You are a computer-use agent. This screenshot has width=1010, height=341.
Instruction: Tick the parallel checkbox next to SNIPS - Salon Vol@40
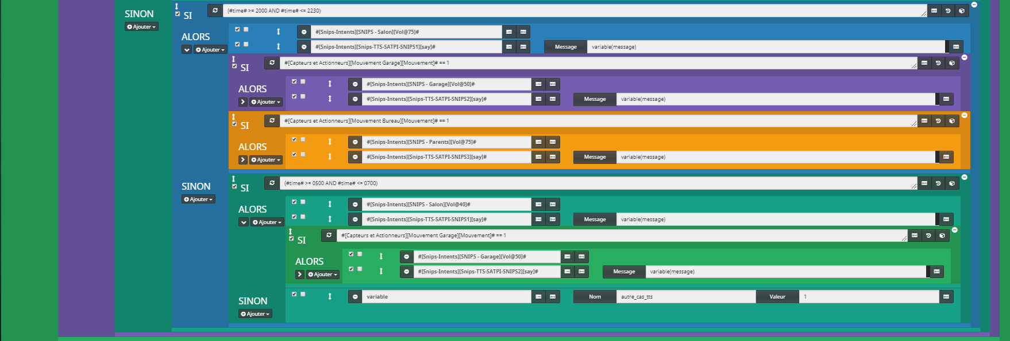303,202
